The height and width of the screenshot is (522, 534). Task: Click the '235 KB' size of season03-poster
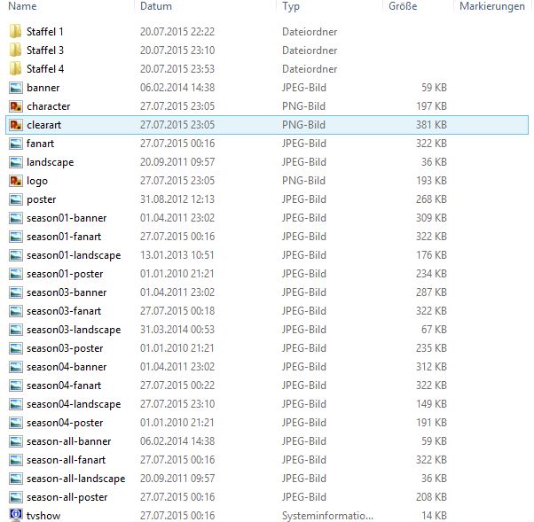(431, 348)
